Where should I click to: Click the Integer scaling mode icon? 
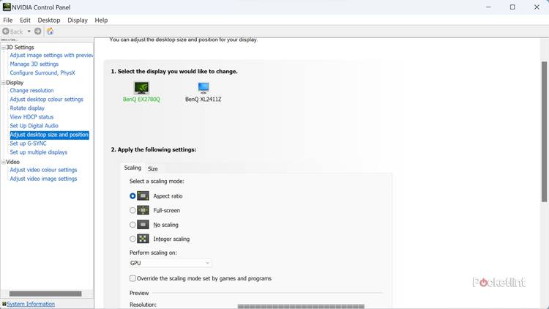(x=143, y=239)
